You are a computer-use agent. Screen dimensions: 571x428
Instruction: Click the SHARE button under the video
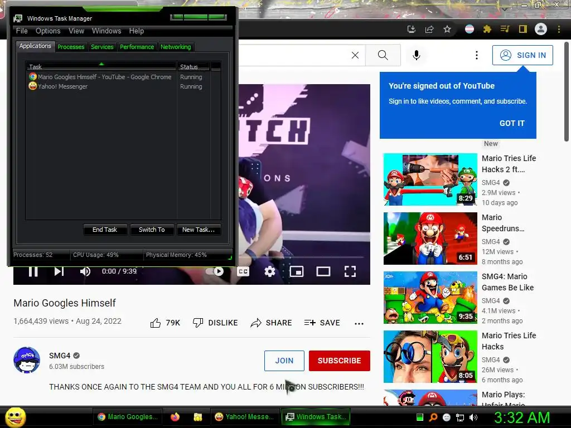point(272,323)
